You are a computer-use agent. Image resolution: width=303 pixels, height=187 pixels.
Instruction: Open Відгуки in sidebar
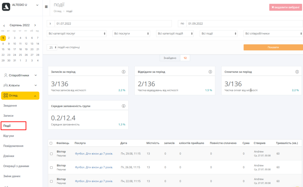[8, 136]
